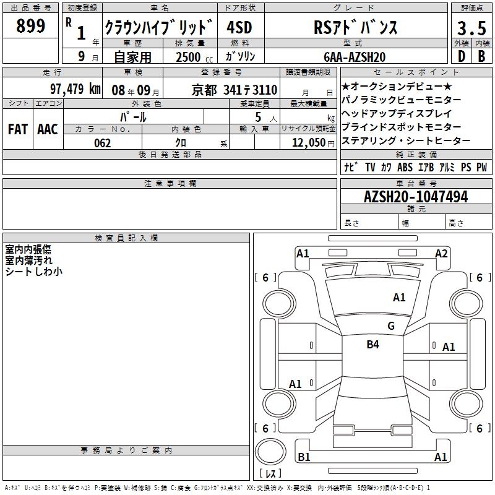Click the A1 mark on the hood
The width and height of the screenshot is (495, 495).
point(399,298)
